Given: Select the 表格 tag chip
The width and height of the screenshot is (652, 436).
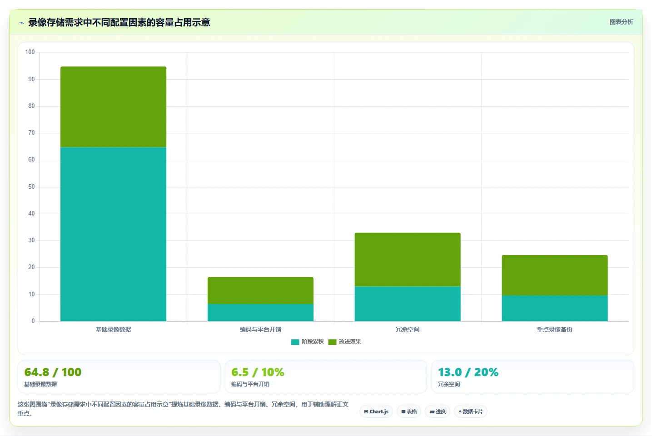Looking at the screenshot, I should point(409,412).
